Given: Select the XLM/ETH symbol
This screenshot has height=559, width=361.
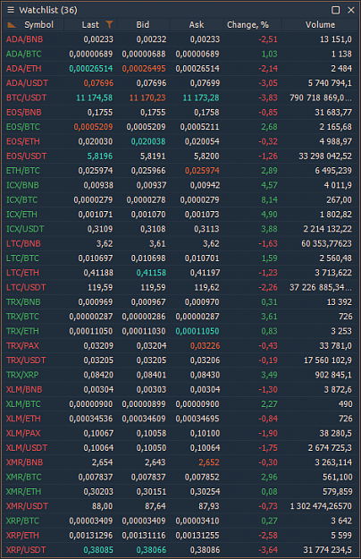Looking at the screenshot, I should coord(23,419).
